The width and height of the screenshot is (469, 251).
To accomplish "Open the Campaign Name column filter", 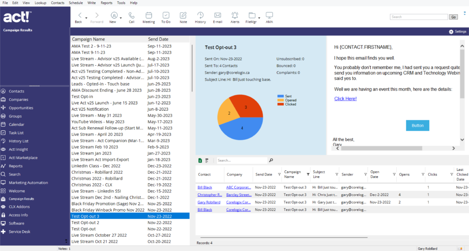I will (x=308, y=175).
